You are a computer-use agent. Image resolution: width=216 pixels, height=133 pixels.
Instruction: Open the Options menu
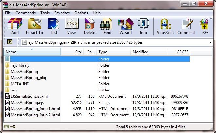pos(81,13)
